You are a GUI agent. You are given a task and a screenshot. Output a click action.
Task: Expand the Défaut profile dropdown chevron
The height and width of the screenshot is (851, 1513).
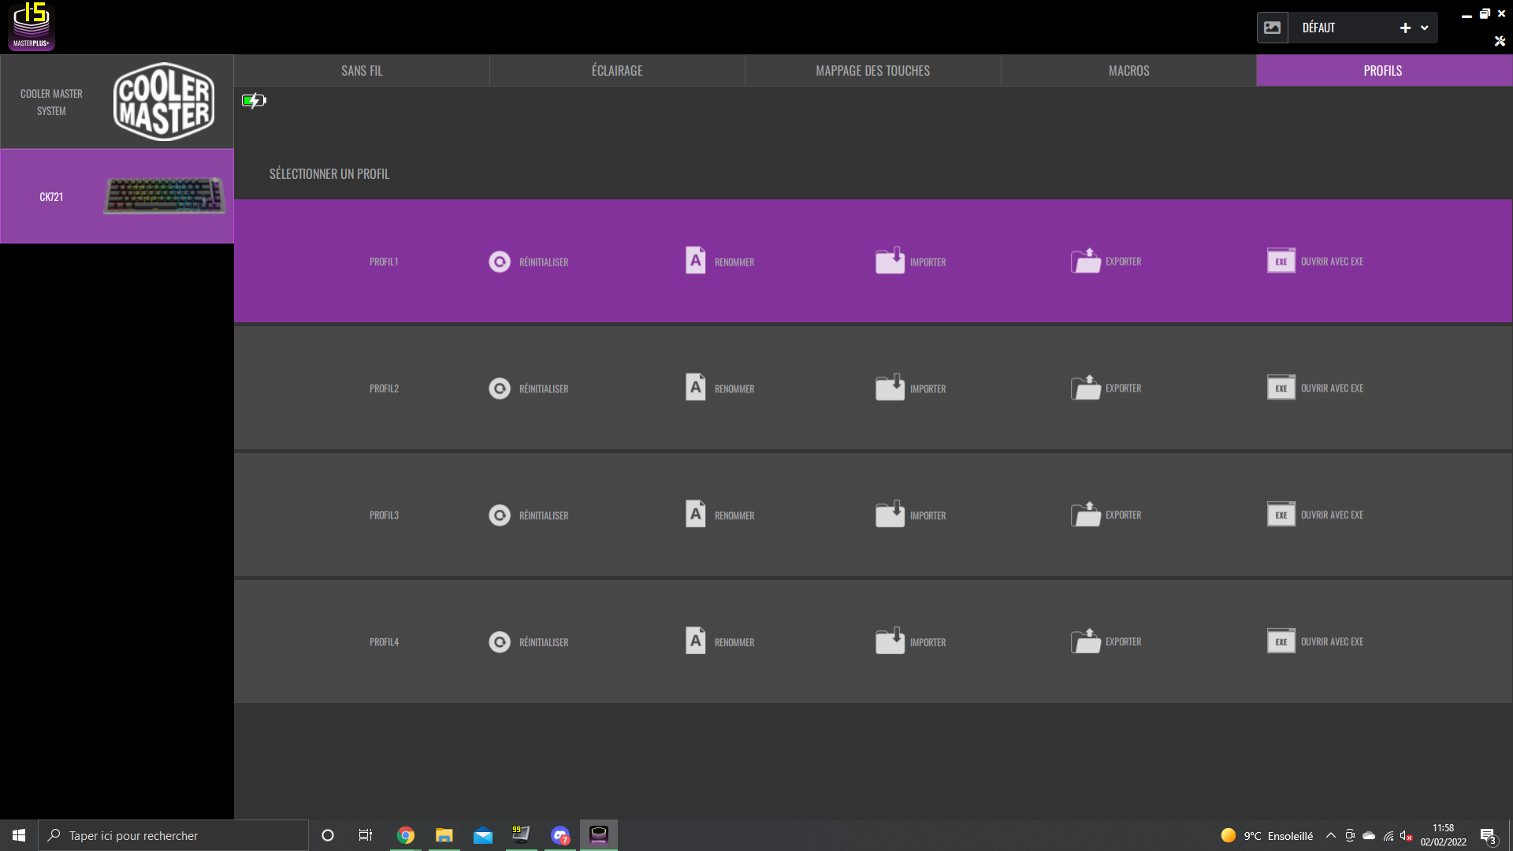pyautogui.click(x=1425, y=28)
